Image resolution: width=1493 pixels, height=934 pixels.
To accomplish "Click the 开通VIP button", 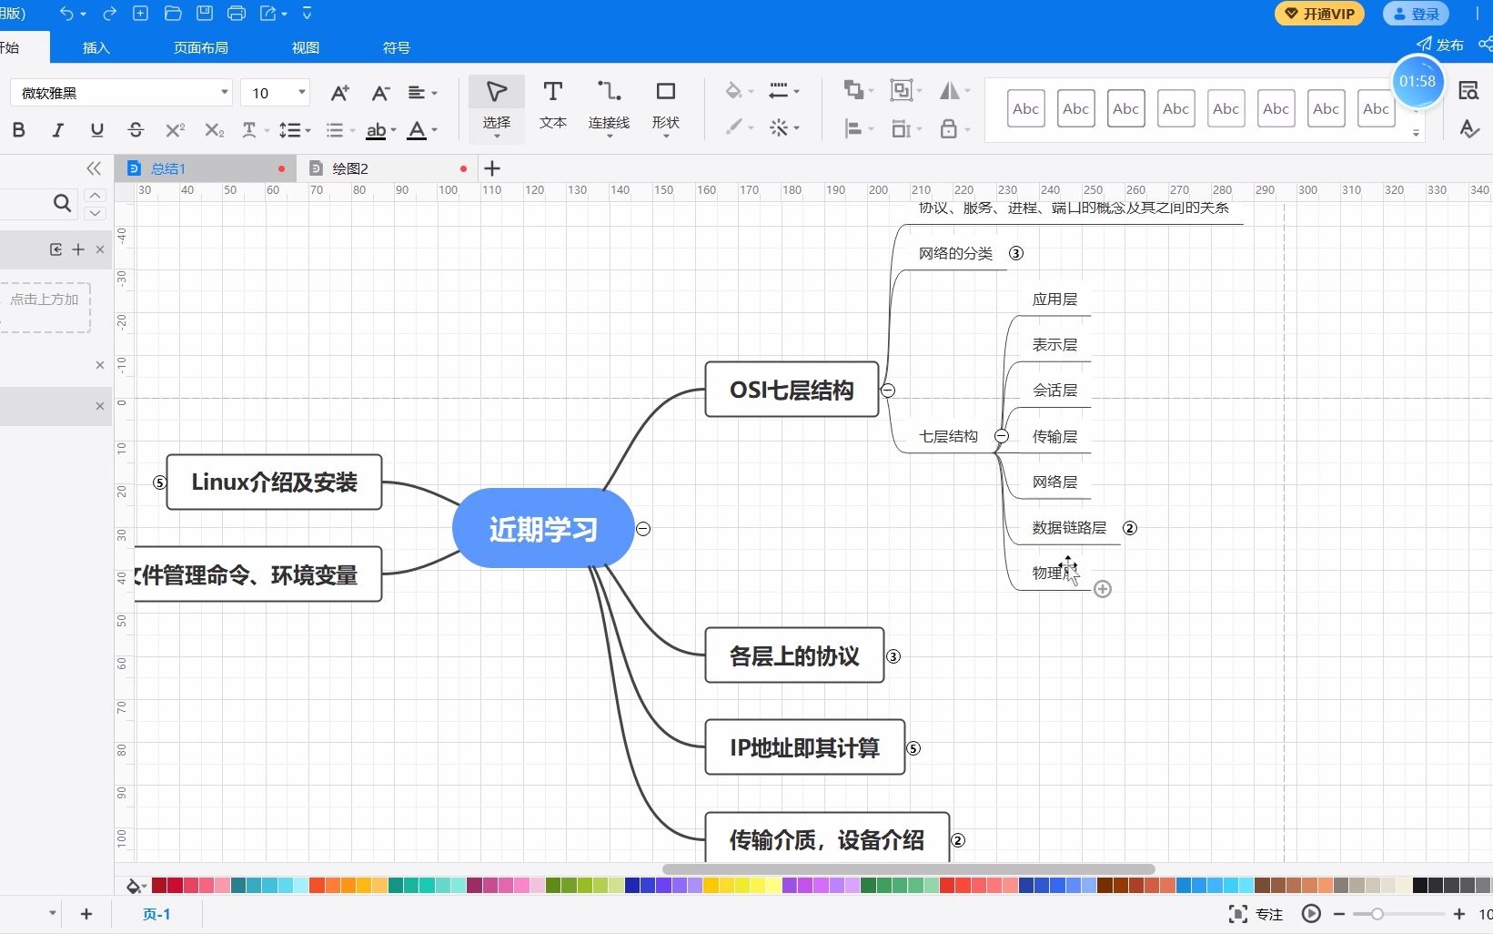I will (1319, 14).
